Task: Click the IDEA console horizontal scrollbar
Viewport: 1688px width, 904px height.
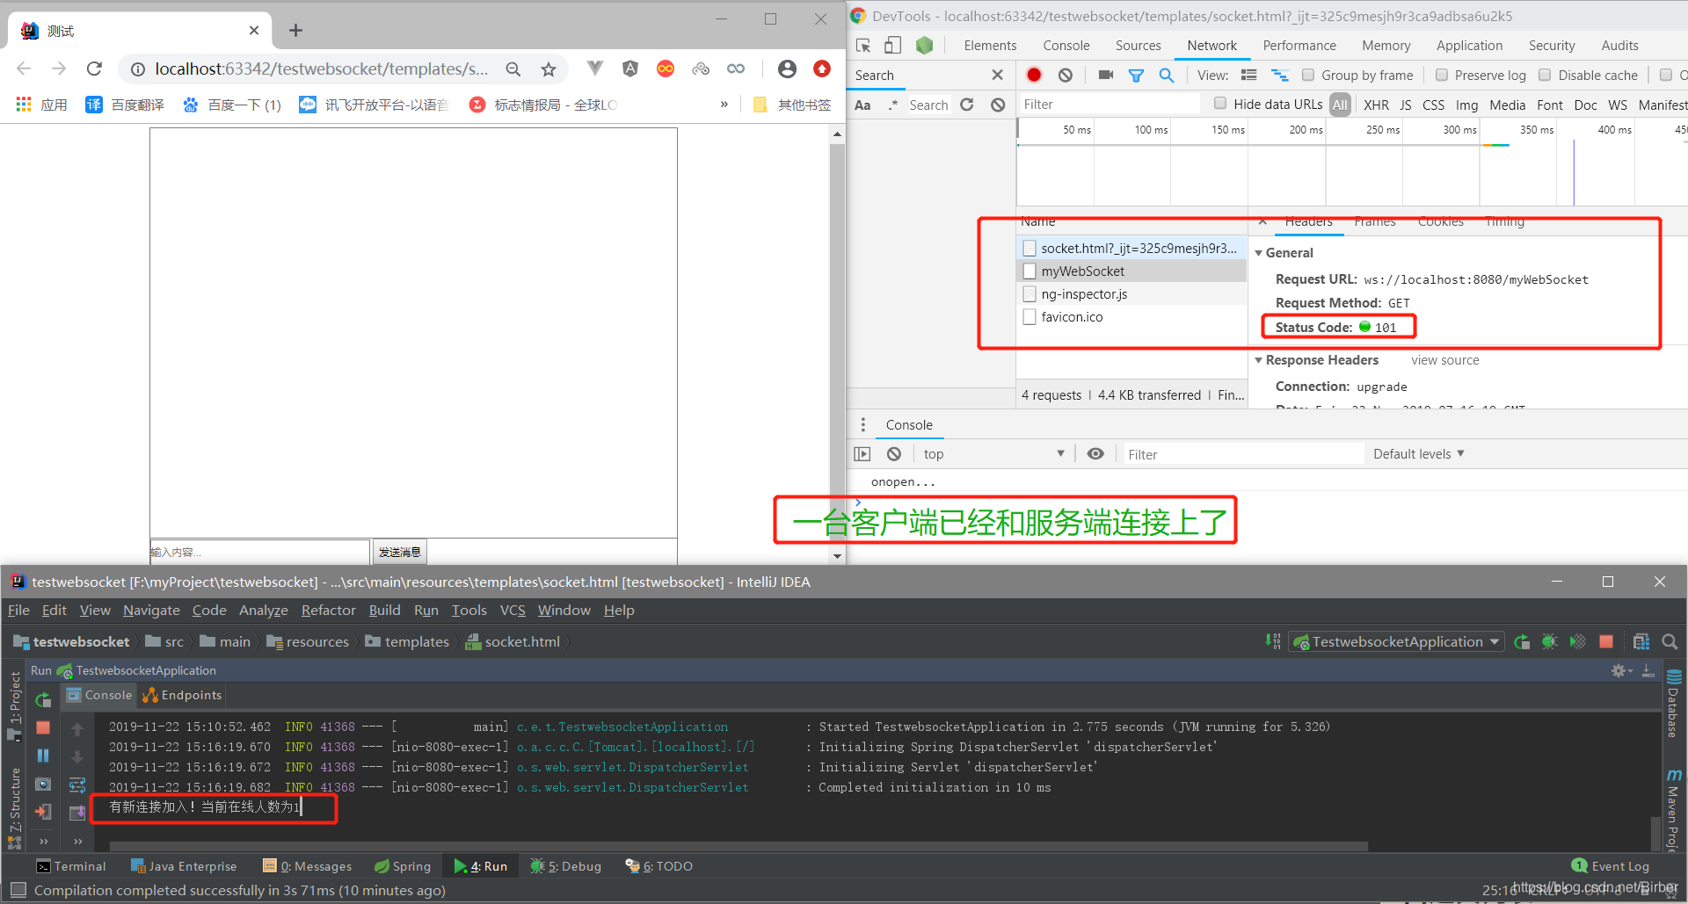Action: tap(738, 847)
